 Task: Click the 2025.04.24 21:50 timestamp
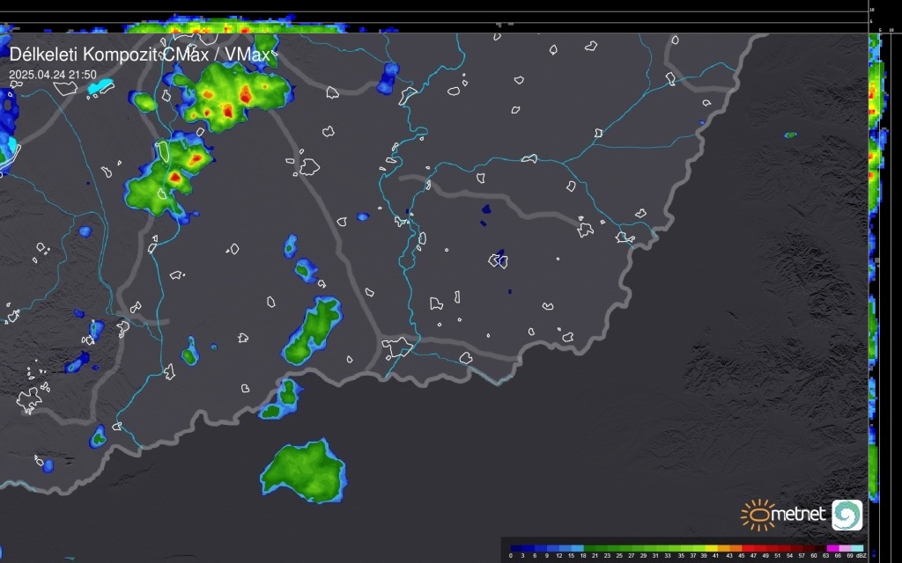[x=53, y=75]
